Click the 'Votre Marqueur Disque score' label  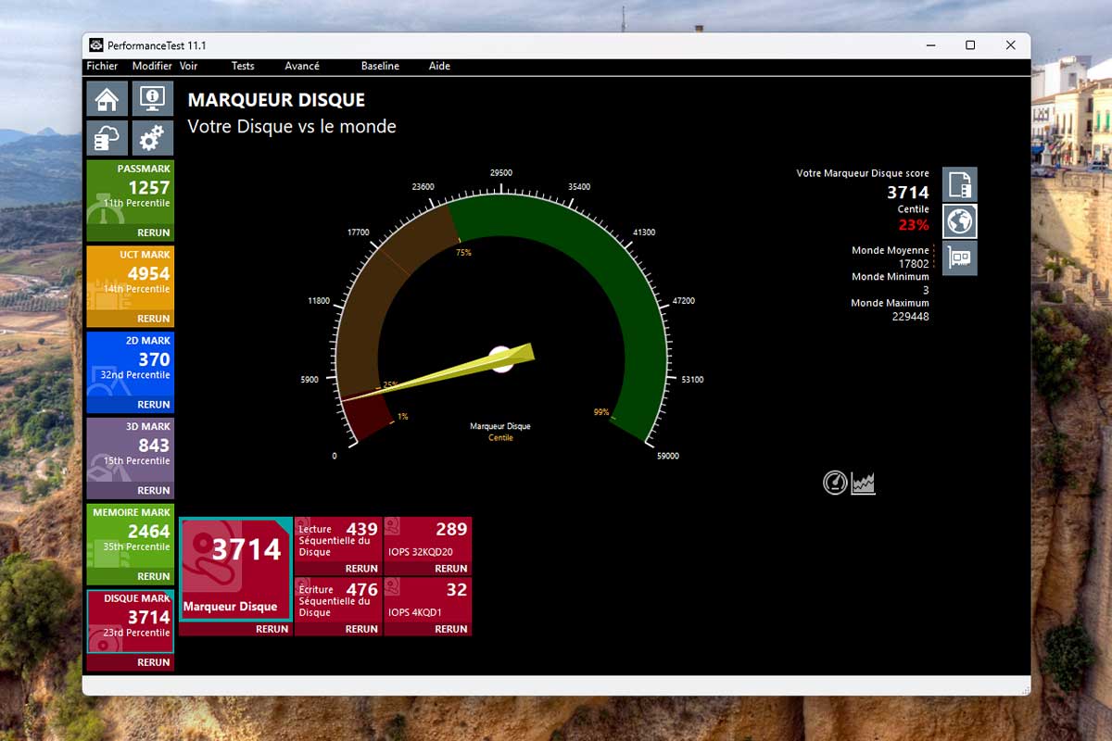(863, 173)
